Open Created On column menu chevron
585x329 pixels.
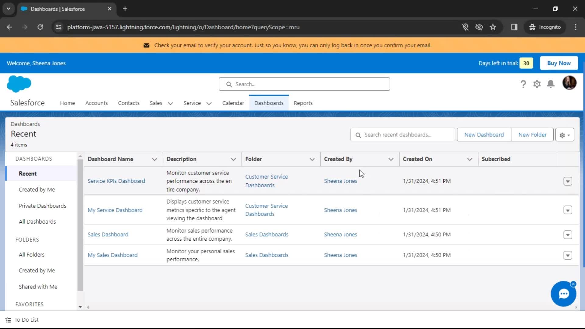pyautogui.click(x=470, y=159)
